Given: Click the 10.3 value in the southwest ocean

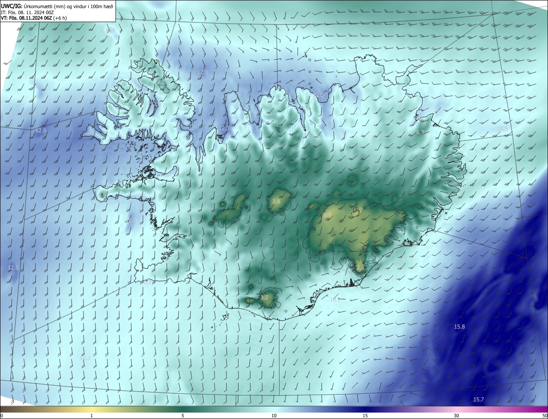Looking at the screenshot, I should click(x=85, y=357).
